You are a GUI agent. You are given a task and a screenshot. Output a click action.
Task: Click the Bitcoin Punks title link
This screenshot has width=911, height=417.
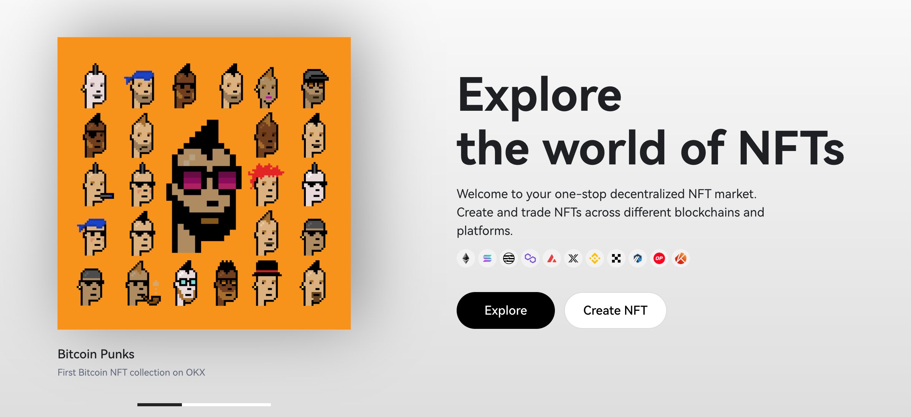(96, 354)
